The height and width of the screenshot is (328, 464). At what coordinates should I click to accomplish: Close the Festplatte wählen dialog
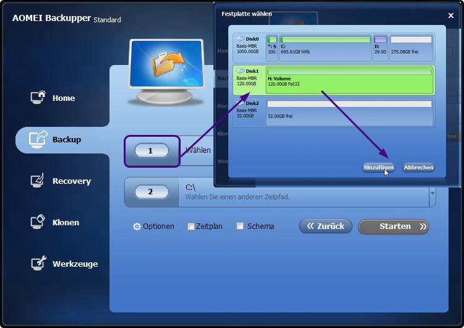pyautogui.click(x=450, y=15)
